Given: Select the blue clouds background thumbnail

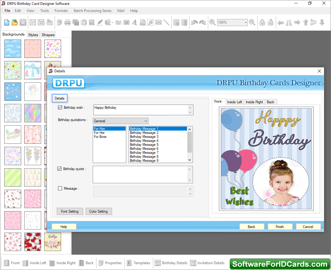Looking at the screenshot, I should pyautogui.click(x=13, y=49).
